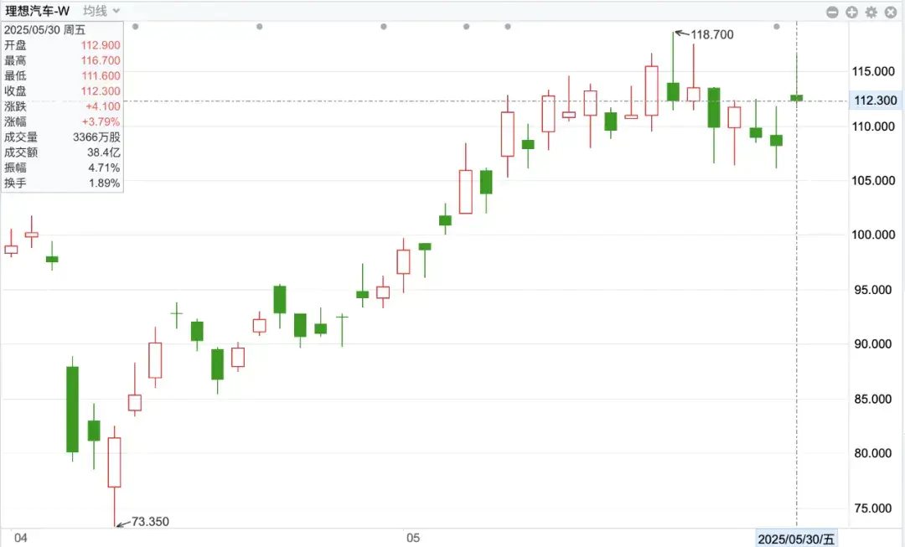Viewport: 905px width, 547px height.
Task: Select the 2025/05/30 green candlestick
Action: [797, 97]
